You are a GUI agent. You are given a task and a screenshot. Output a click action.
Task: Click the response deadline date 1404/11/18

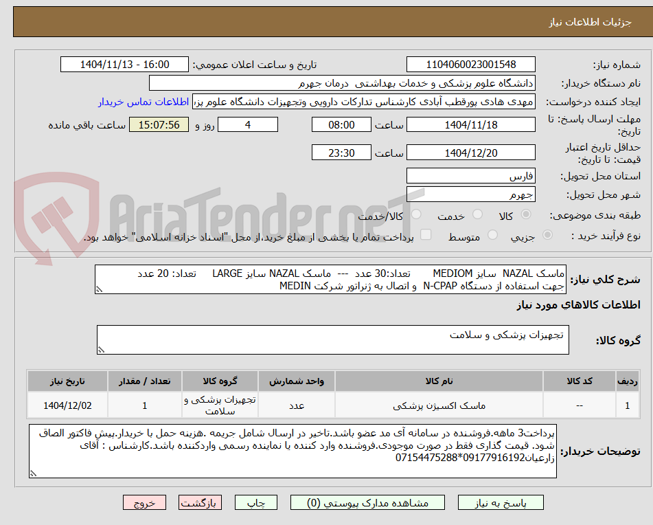(x=470, y=124)
